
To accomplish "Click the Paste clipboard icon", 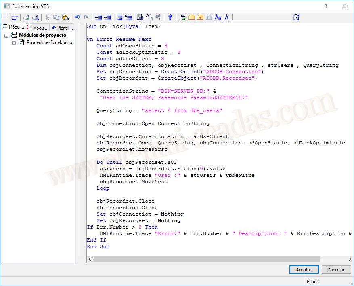I will [65, 17].
